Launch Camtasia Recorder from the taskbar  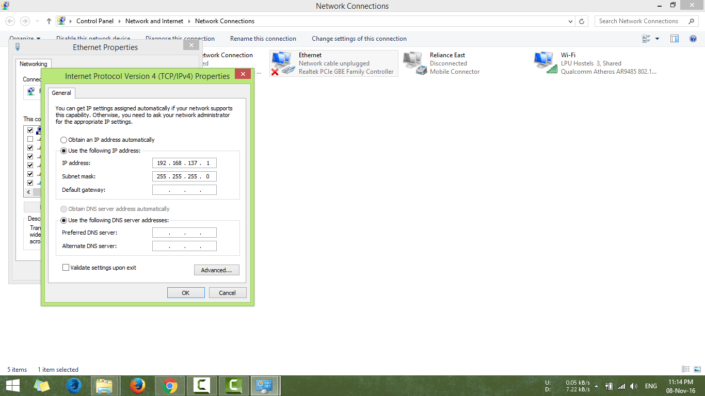coord(233,385)
